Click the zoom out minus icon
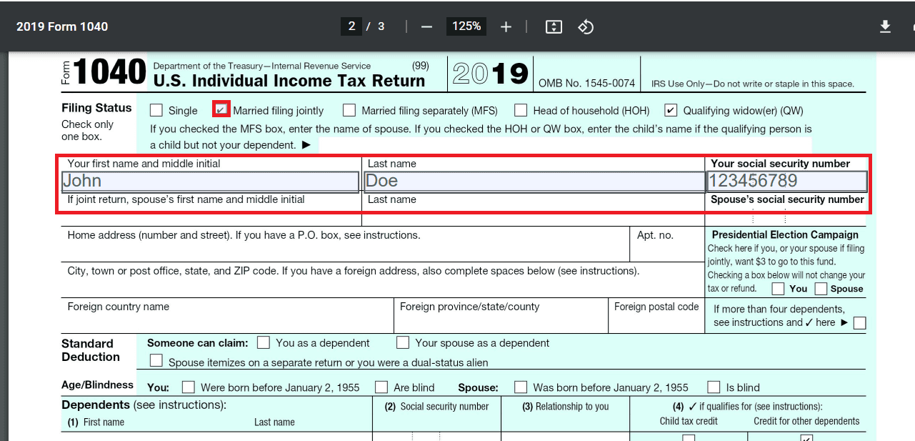The height and width of the screenshot is (441, 915). tap(426, 26)
